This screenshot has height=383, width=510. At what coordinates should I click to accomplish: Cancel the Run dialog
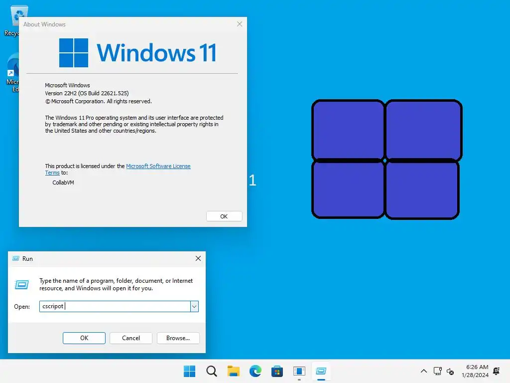pyautogui.click(x=131, y=338)
